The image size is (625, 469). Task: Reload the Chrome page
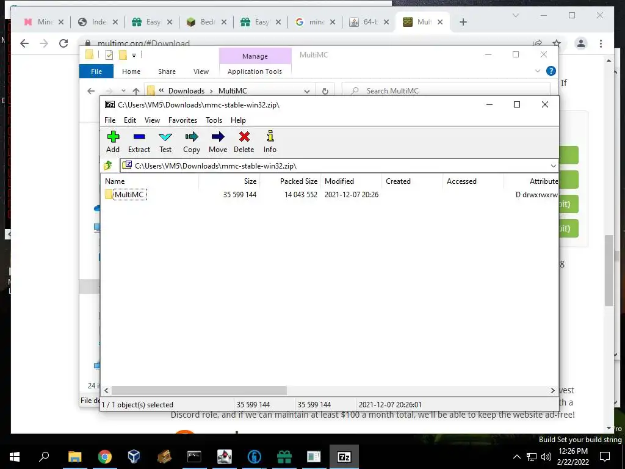pyautogui.click(x=63, y=43)
